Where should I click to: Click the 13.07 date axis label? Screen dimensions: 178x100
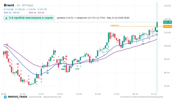pos(41,94)
